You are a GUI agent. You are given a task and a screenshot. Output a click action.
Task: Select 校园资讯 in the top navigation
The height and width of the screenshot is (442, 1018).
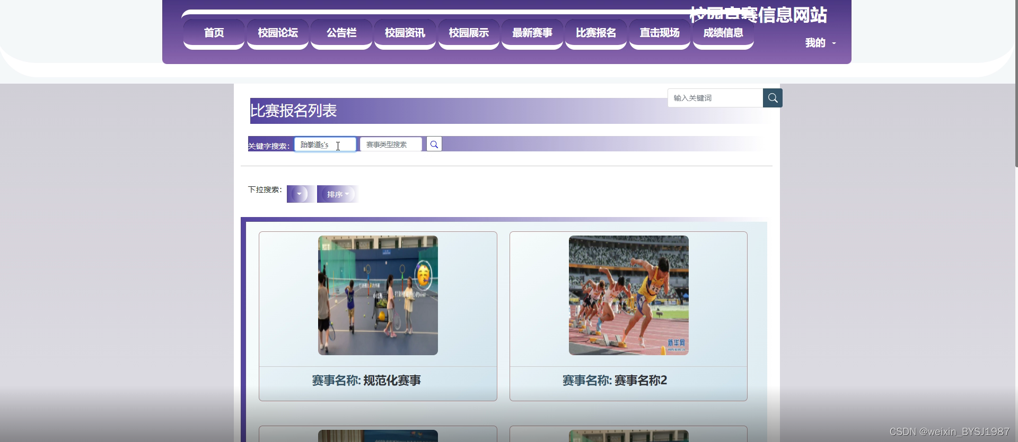[x=405, y=33]
